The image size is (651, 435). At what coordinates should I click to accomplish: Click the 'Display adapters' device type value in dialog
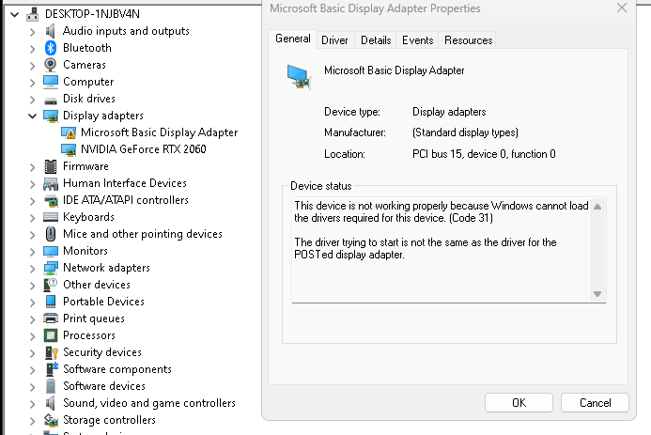point(449,112)
